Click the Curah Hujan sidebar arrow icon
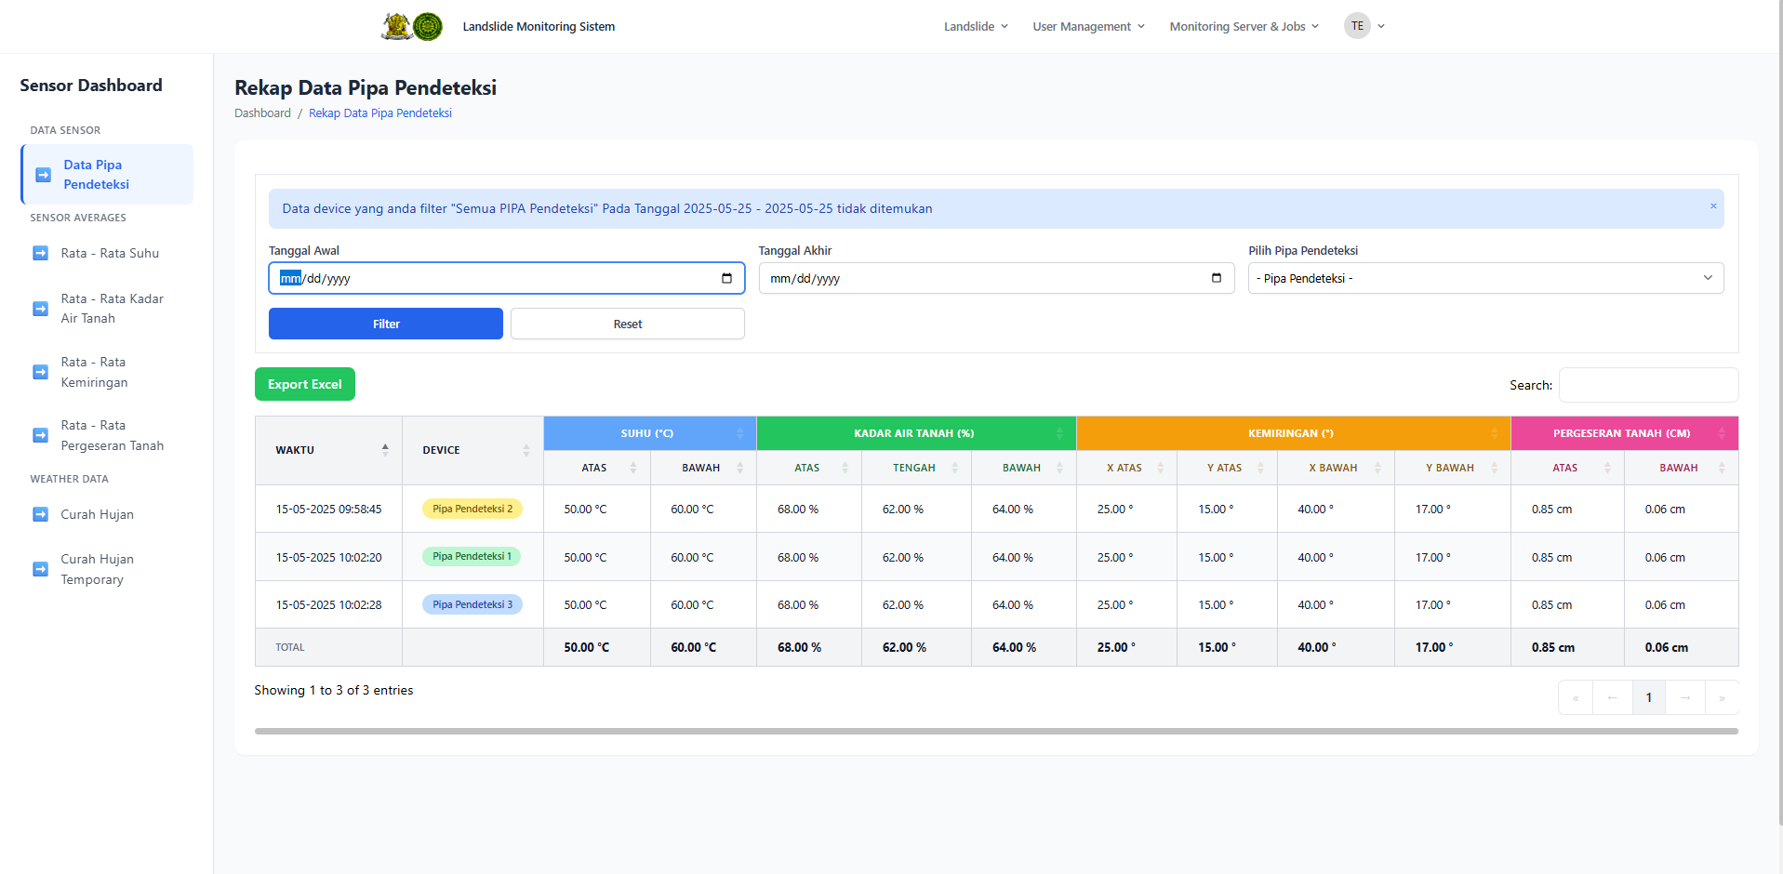 (x=41, y=514)
